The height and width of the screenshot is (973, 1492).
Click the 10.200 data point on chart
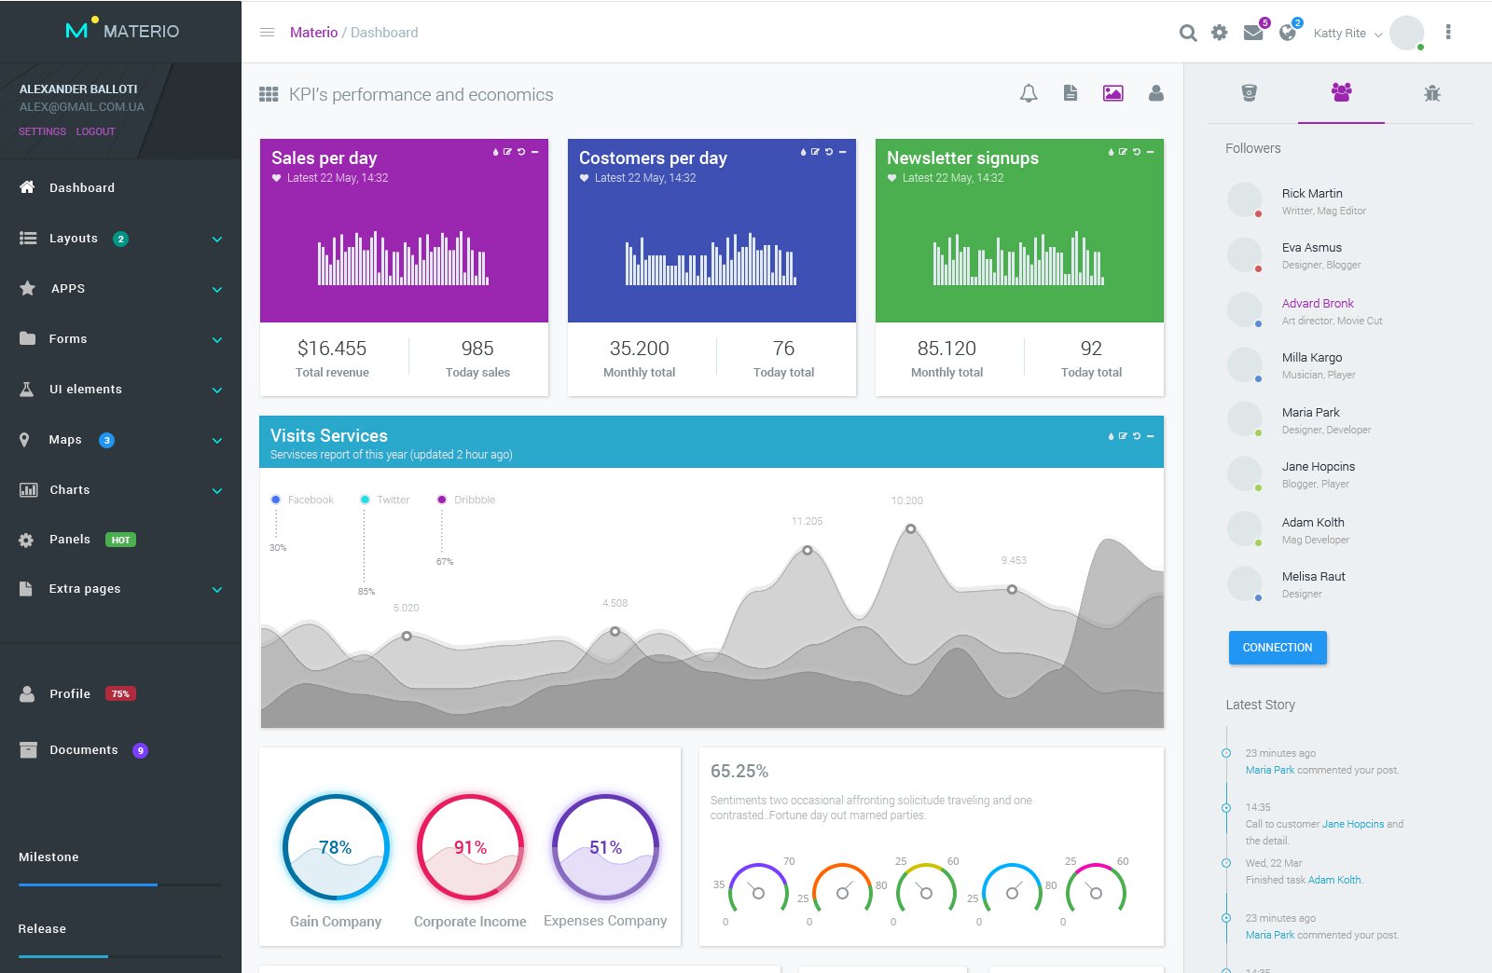911,529
